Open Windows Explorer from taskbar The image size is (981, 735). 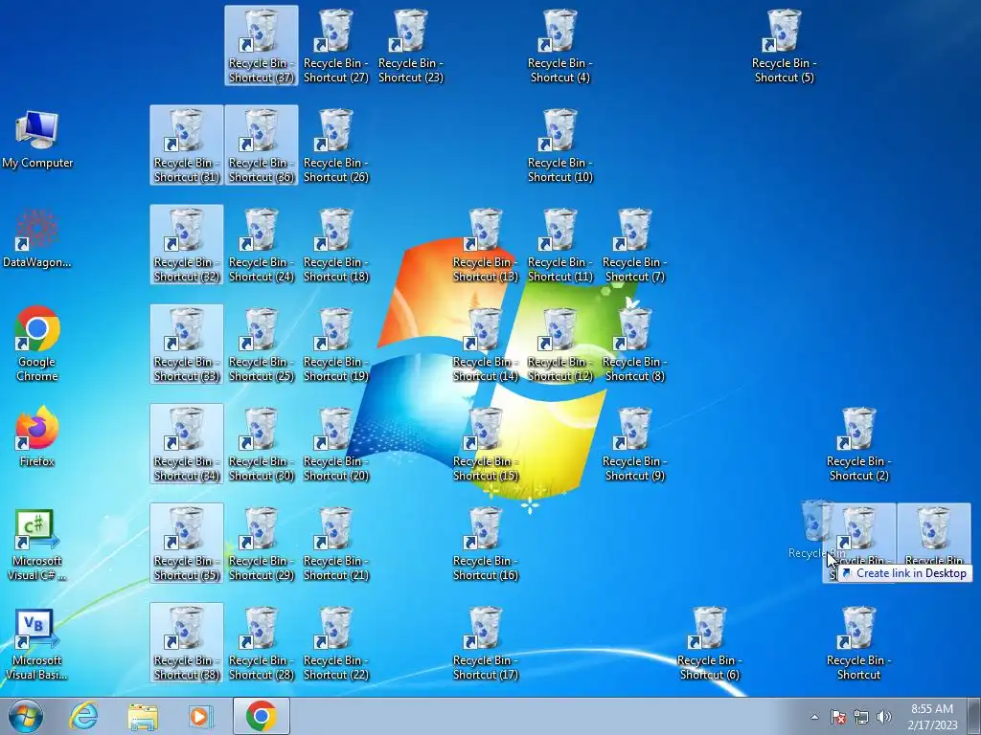(143, 716)
